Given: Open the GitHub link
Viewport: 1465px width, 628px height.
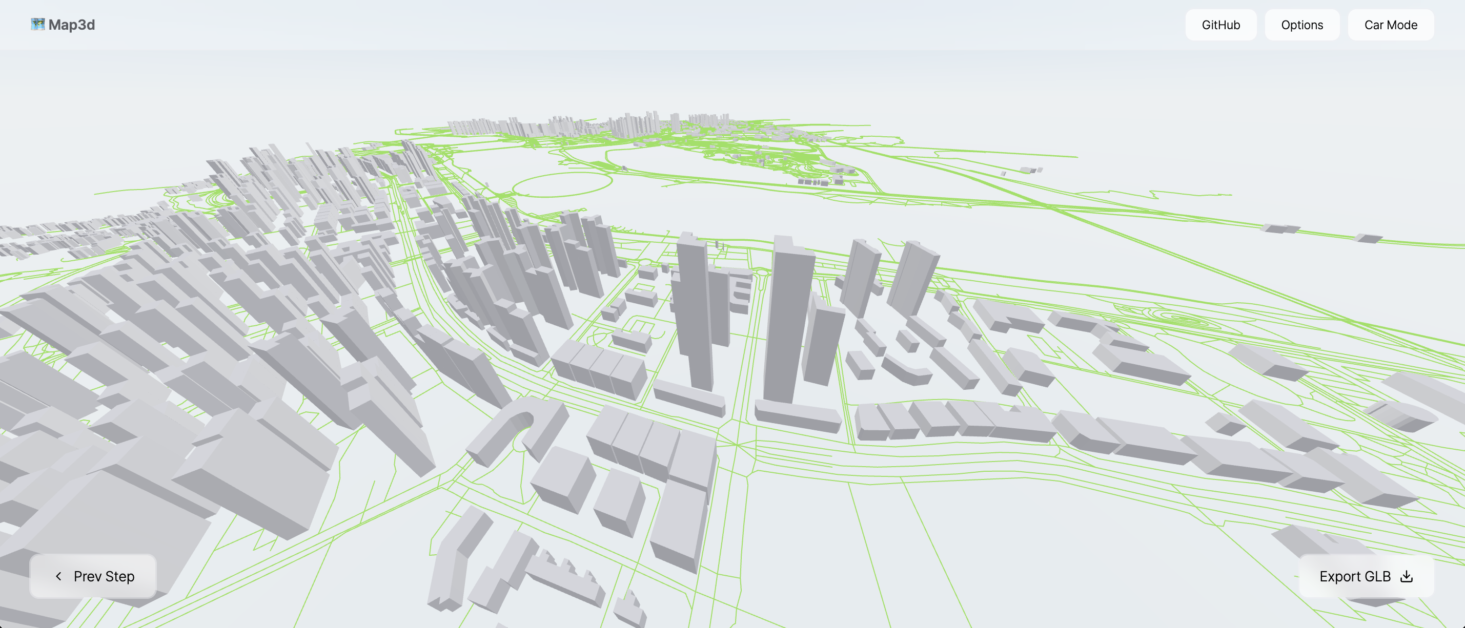Looking at the screenshot, I should click(x=1220, y=25).
